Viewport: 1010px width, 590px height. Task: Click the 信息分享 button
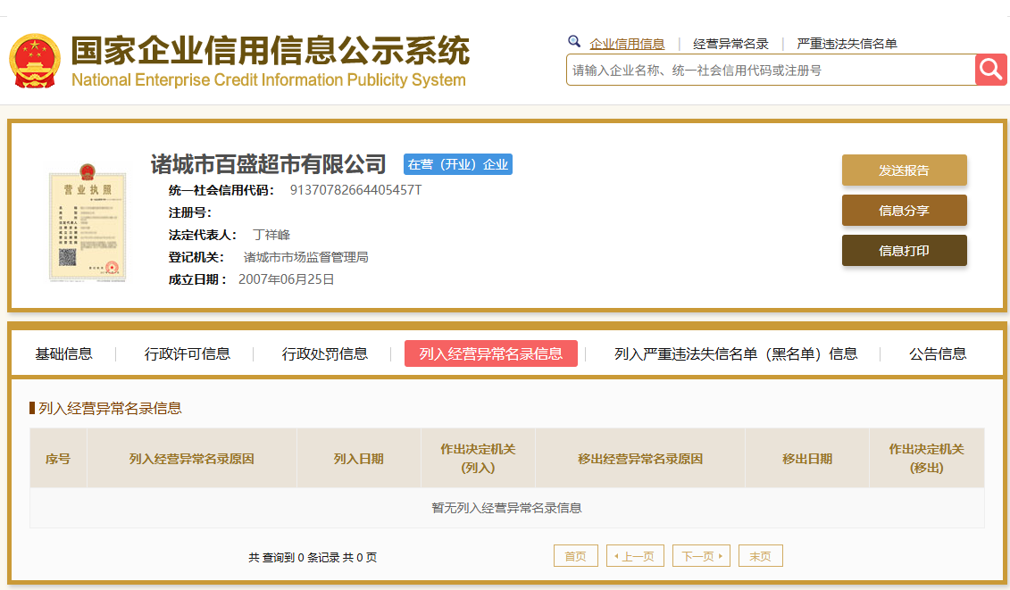point(905,210)
